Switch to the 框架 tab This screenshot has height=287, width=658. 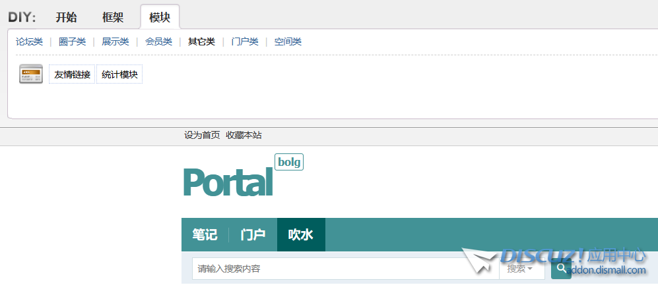pos(113,17)
